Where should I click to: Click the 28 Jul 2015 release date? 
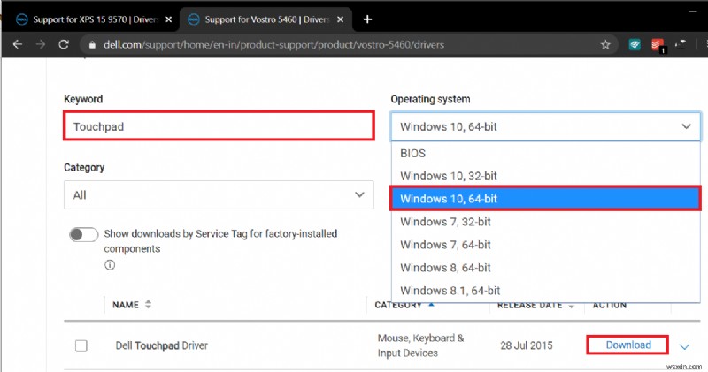(x=526, y=345)
